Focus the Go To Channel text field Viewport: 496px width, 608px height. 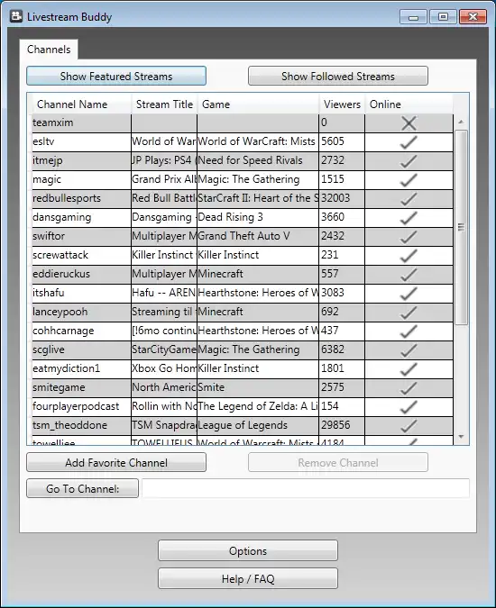[x=306, y=488]
